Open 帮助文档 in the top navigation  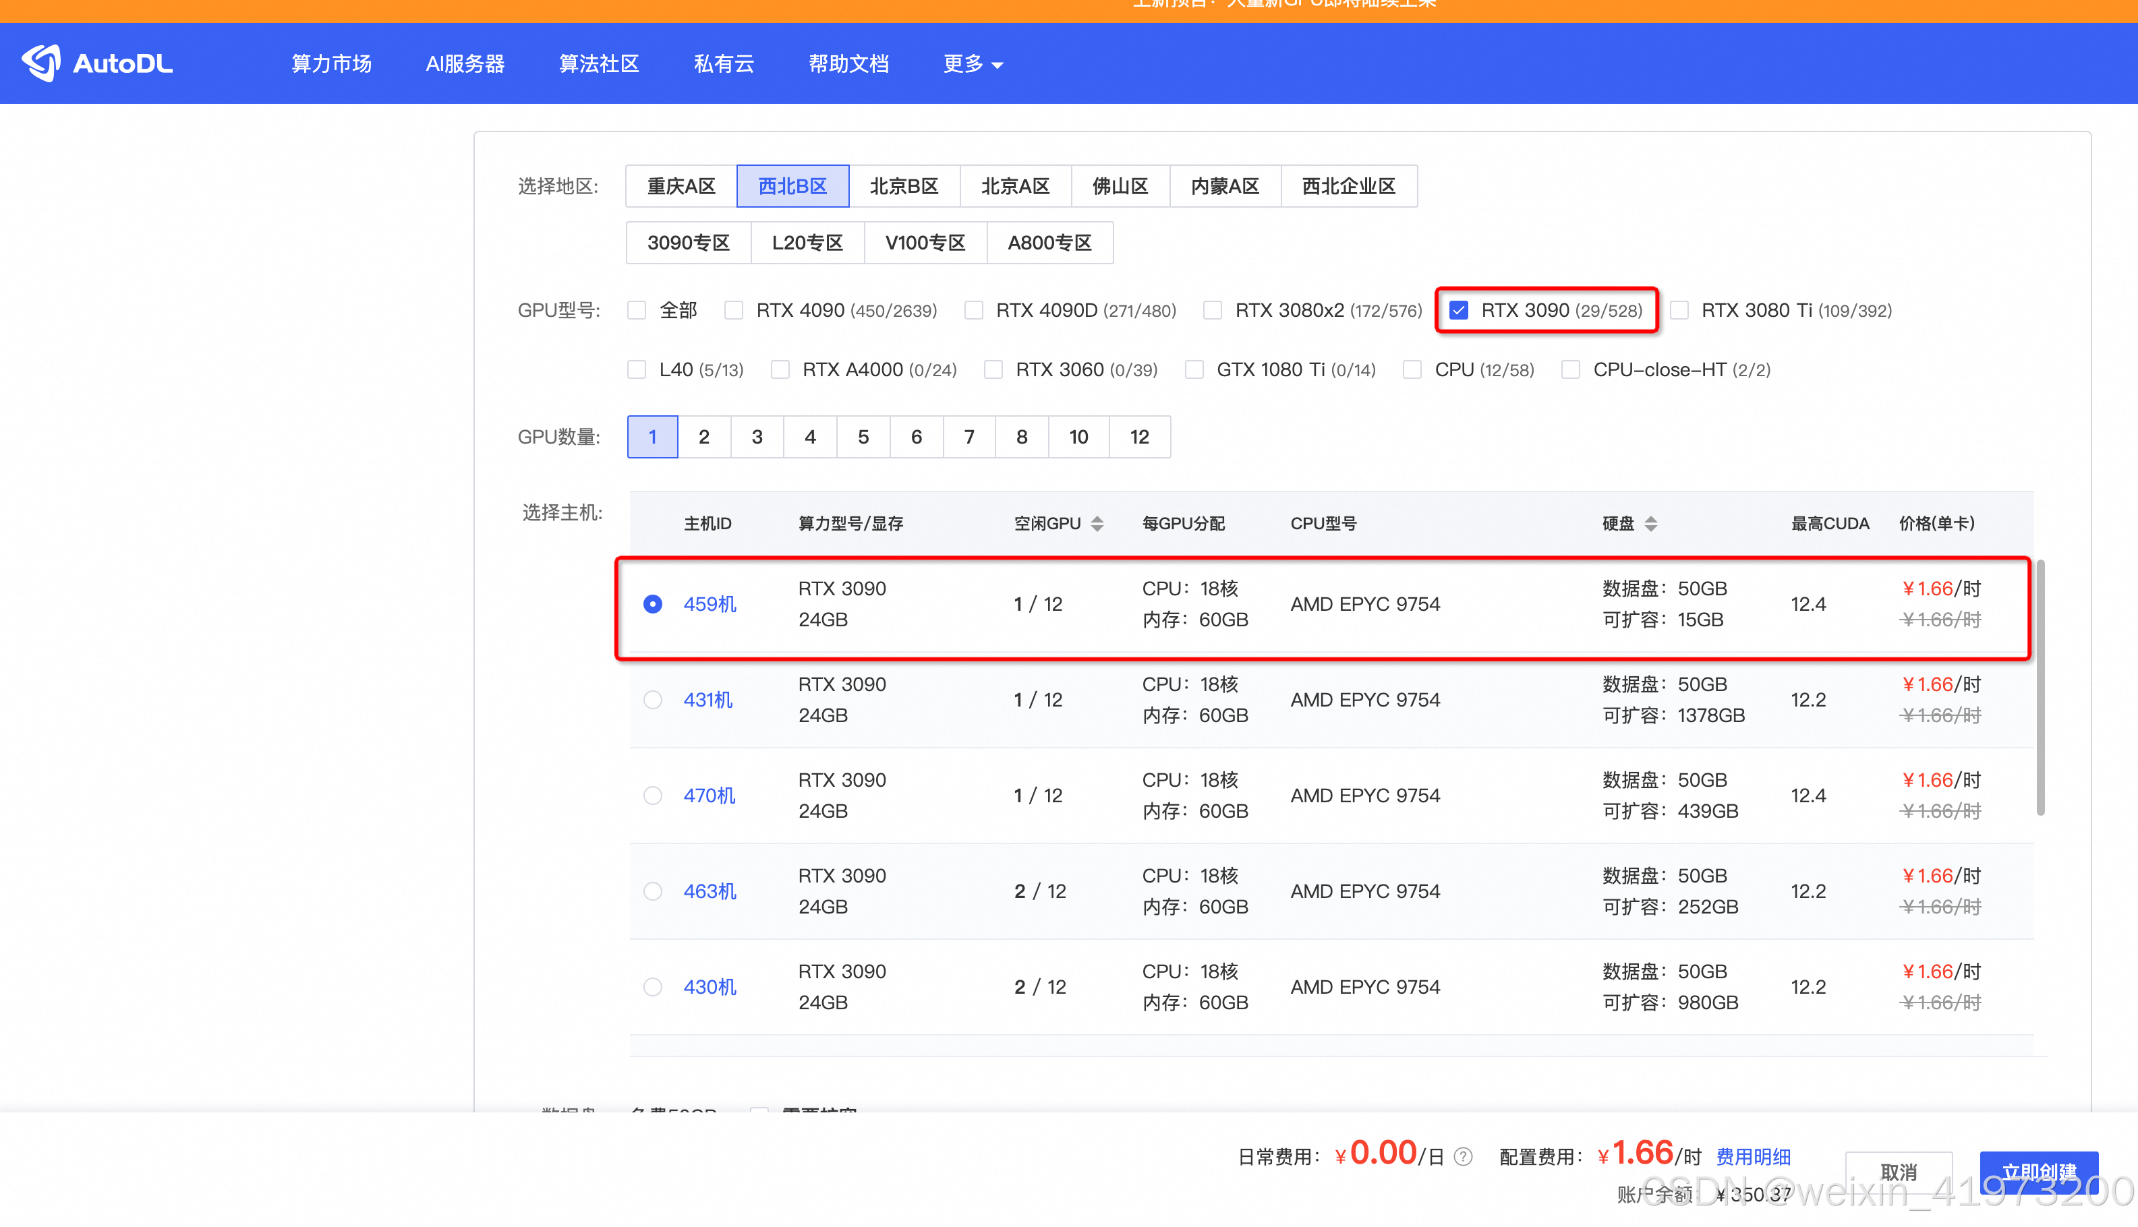point(848,64)
